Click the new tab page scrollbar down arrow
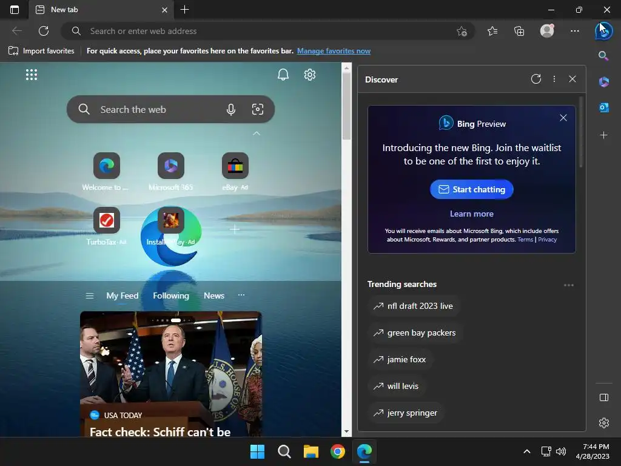 click(346, 431)
